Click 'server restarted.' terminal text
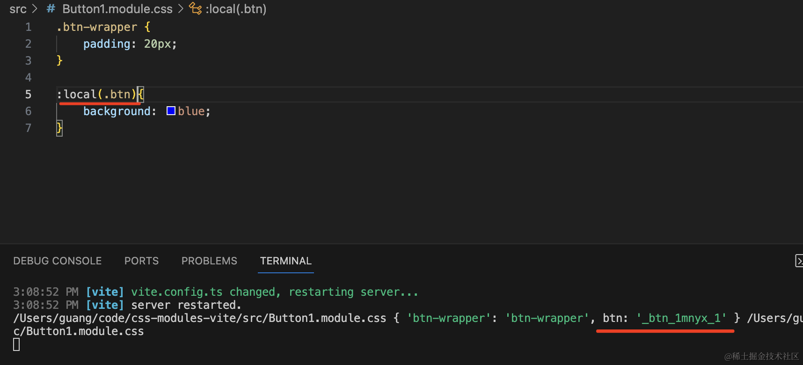The image size is (803, 365). click(186, 305)
